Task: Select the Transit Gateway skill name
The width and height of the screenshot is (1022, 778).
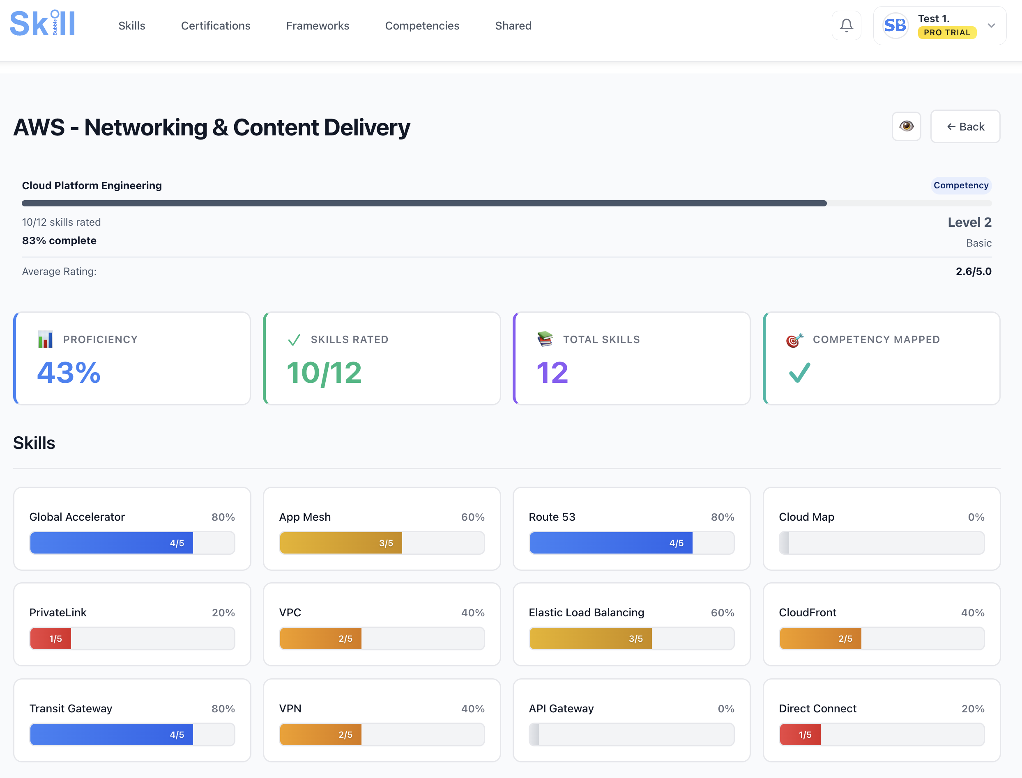Action: point(71,709)
